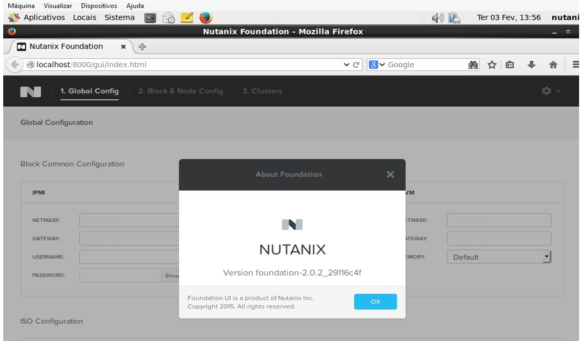This screenshot has height=341, width=581.
Task: Reload the page using the refresh icon
Action: coord(355,65)
